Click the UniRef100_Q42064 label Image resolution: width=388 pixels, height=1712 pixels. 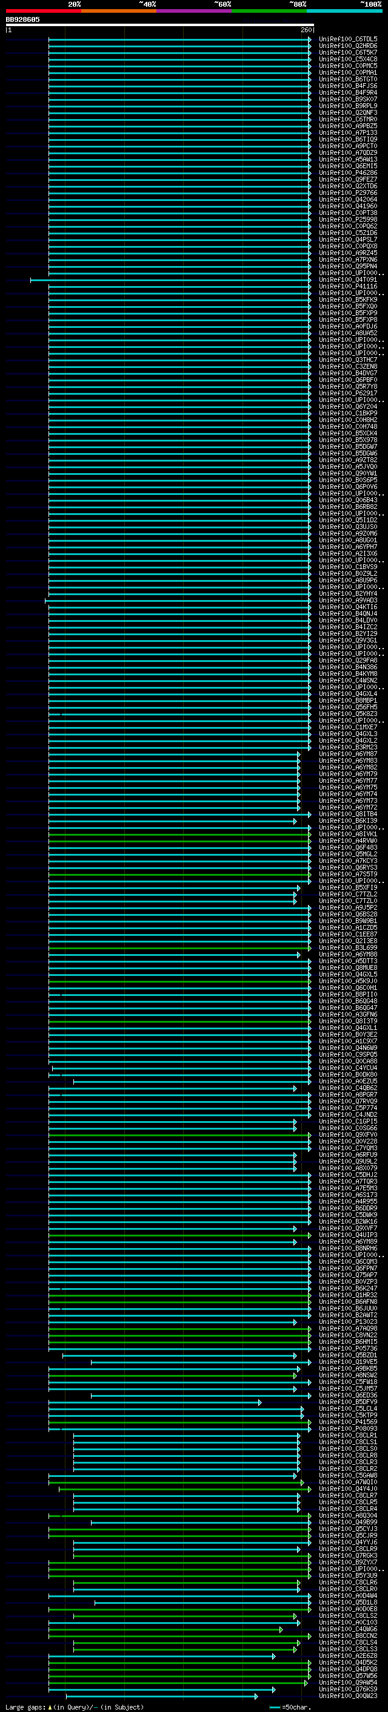coord(348,199)
